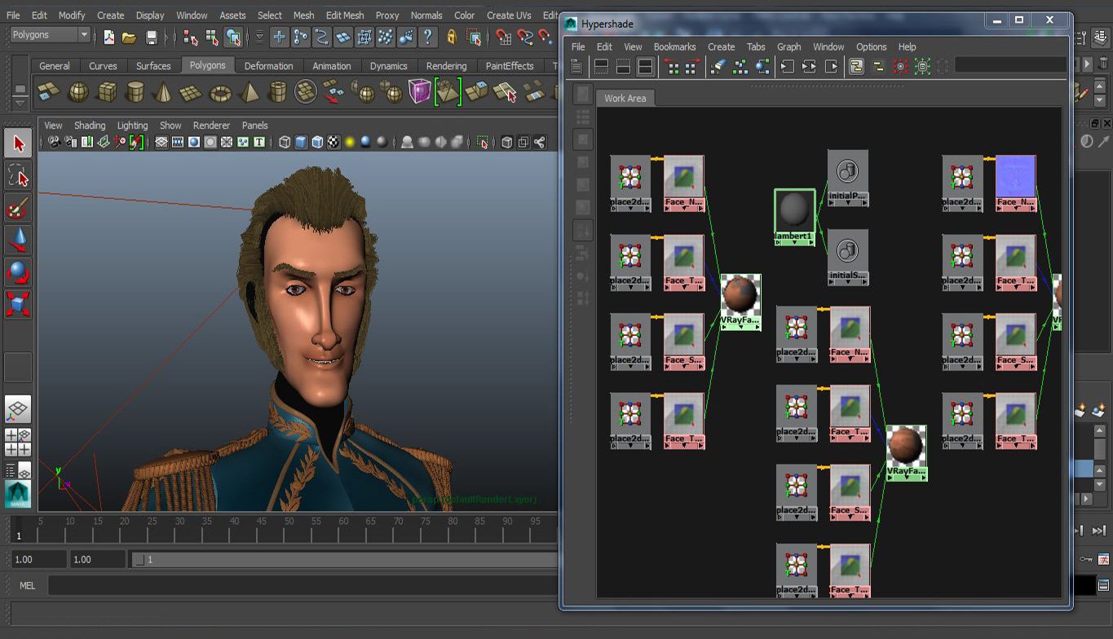Toggle use all lights yellow sphere
This screenshot has width=1113, height=639.
350,143
